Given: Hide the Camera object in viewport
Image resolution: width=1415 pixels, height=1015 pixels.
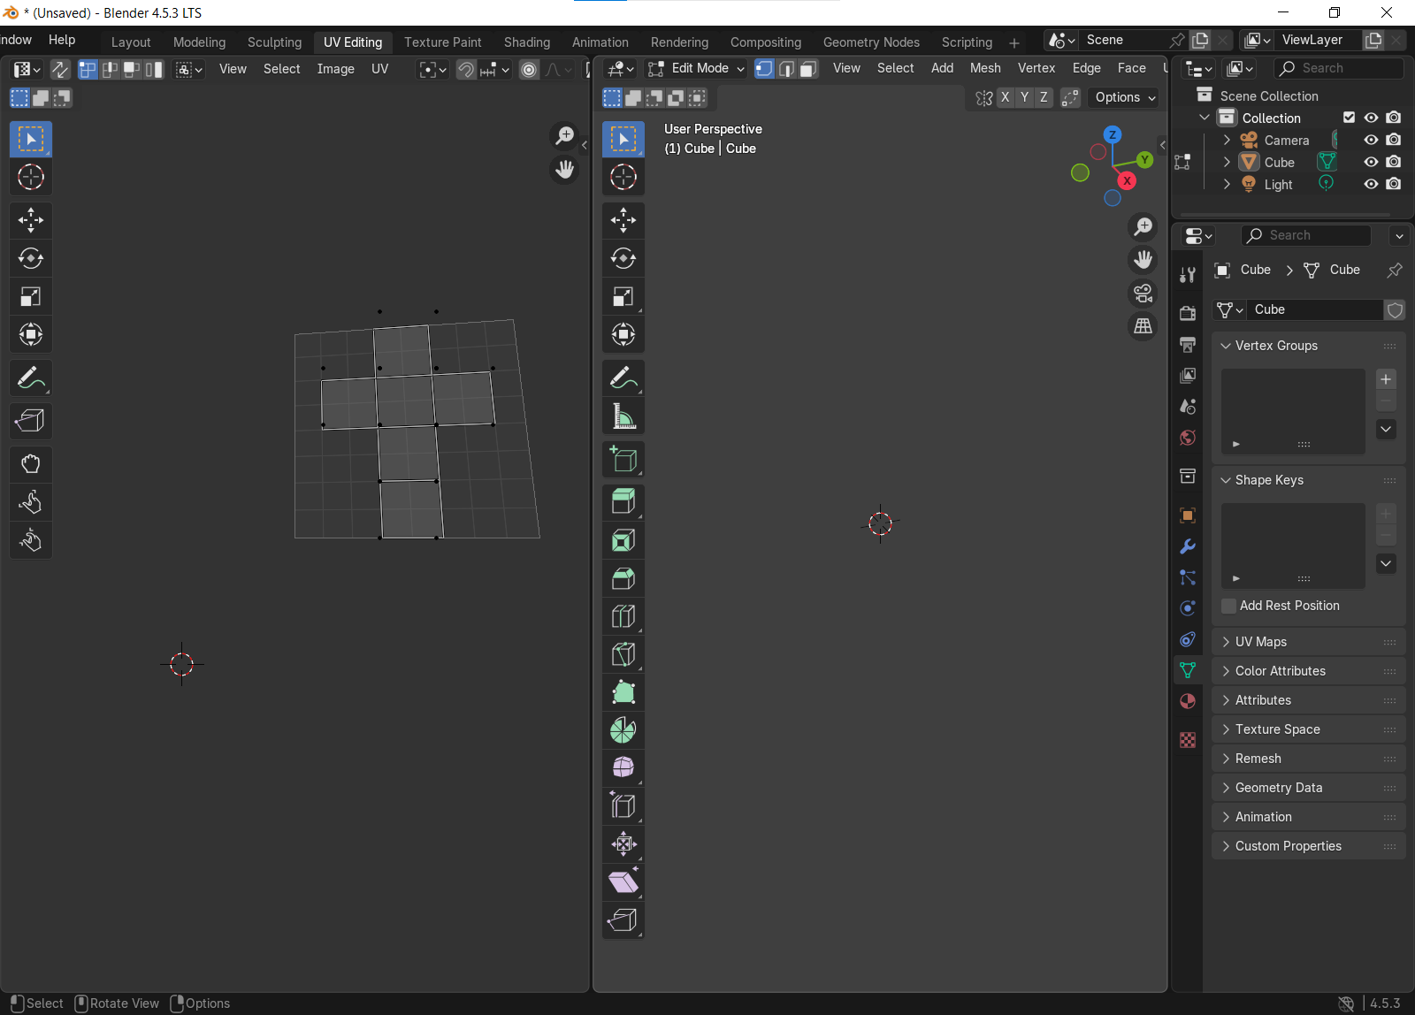Looking at the screenshot, I should pyautogui.click(x=1371, y=140).
